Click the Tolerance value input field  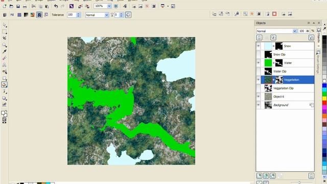pos(72,15)
